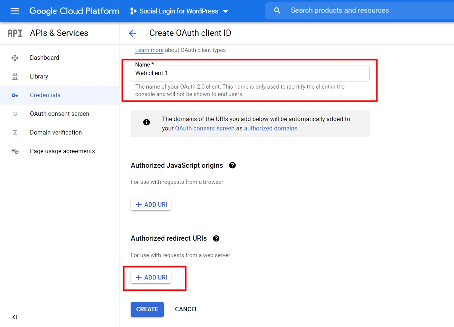Click the info icon in the notice box

pyautogui.click(x=147, y=122)
